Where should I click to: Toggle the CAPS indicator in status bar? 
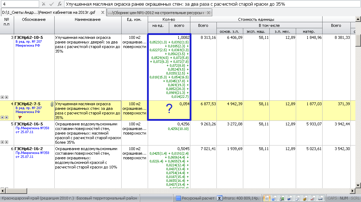(332, 198)
